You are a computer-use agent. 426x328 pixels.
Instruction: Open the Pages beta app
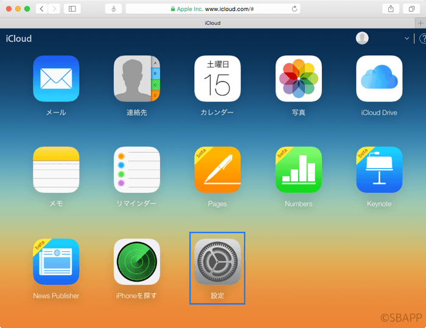[217, 170]
